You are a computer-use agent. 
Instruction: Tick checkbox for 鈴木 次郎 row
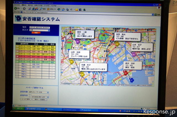pyautogui.click(x=17, y=56)
